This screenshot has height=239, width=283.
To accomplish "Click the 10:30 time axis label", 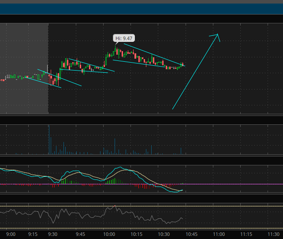I will click(164, 234).
